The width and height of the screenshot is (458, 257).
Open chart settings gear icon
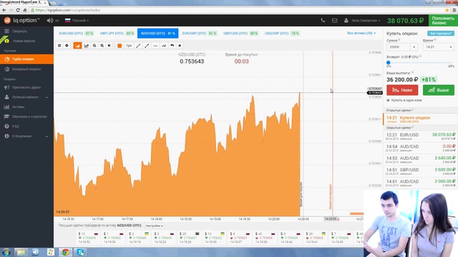tap(67, 46)
